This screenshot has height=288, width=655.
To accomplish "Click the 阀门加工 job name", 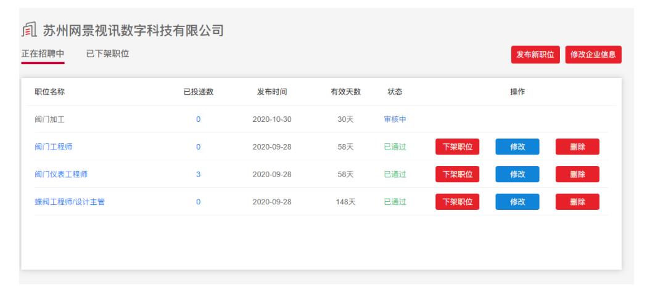I will (x=50, y=119).
